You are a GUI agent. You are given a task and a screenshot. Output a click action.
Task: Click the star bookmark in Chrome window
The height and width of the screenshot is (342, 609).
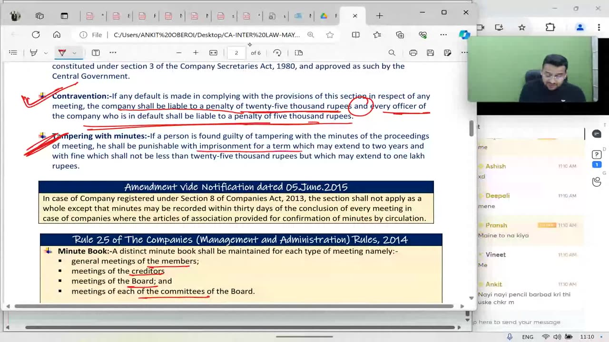point(522,28)
